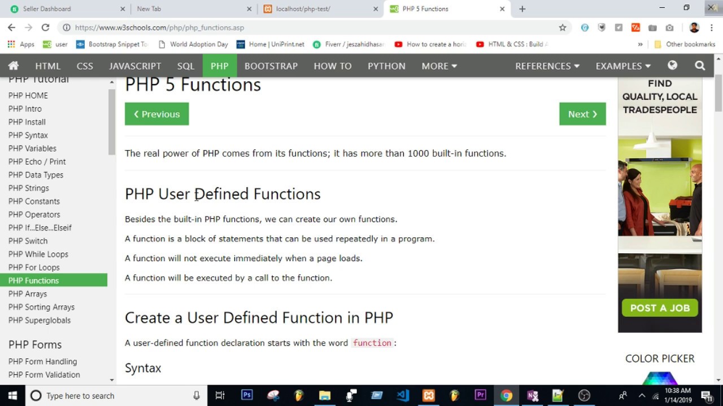723x406 pixels.
Task: Switch to the localhost/php-test tab
Action: (x=320, y=8)
